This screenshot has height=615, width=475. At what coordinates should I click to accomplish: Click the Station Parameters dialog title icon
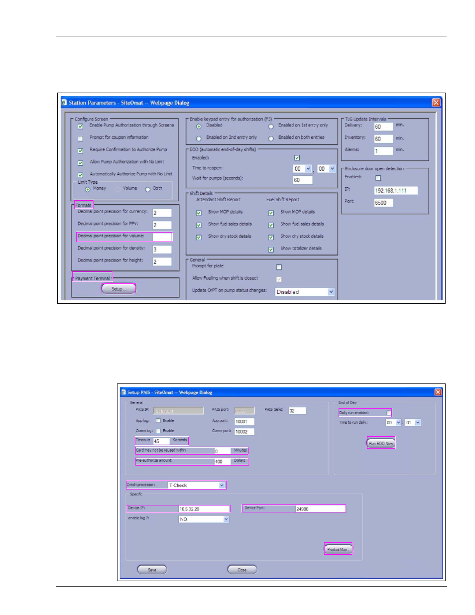point(64,103)
